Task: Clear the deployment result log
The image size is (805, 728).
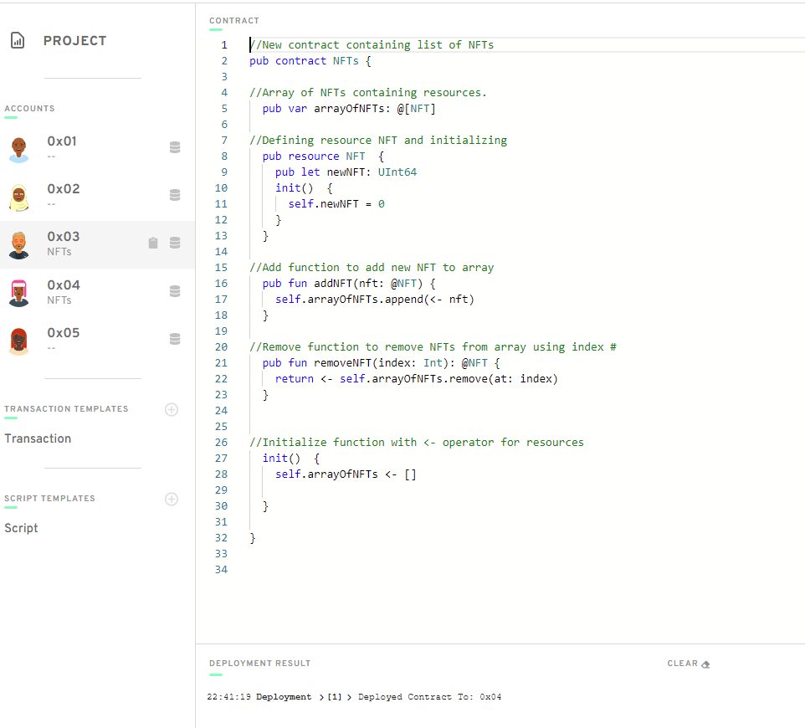Action: (689, 664)
